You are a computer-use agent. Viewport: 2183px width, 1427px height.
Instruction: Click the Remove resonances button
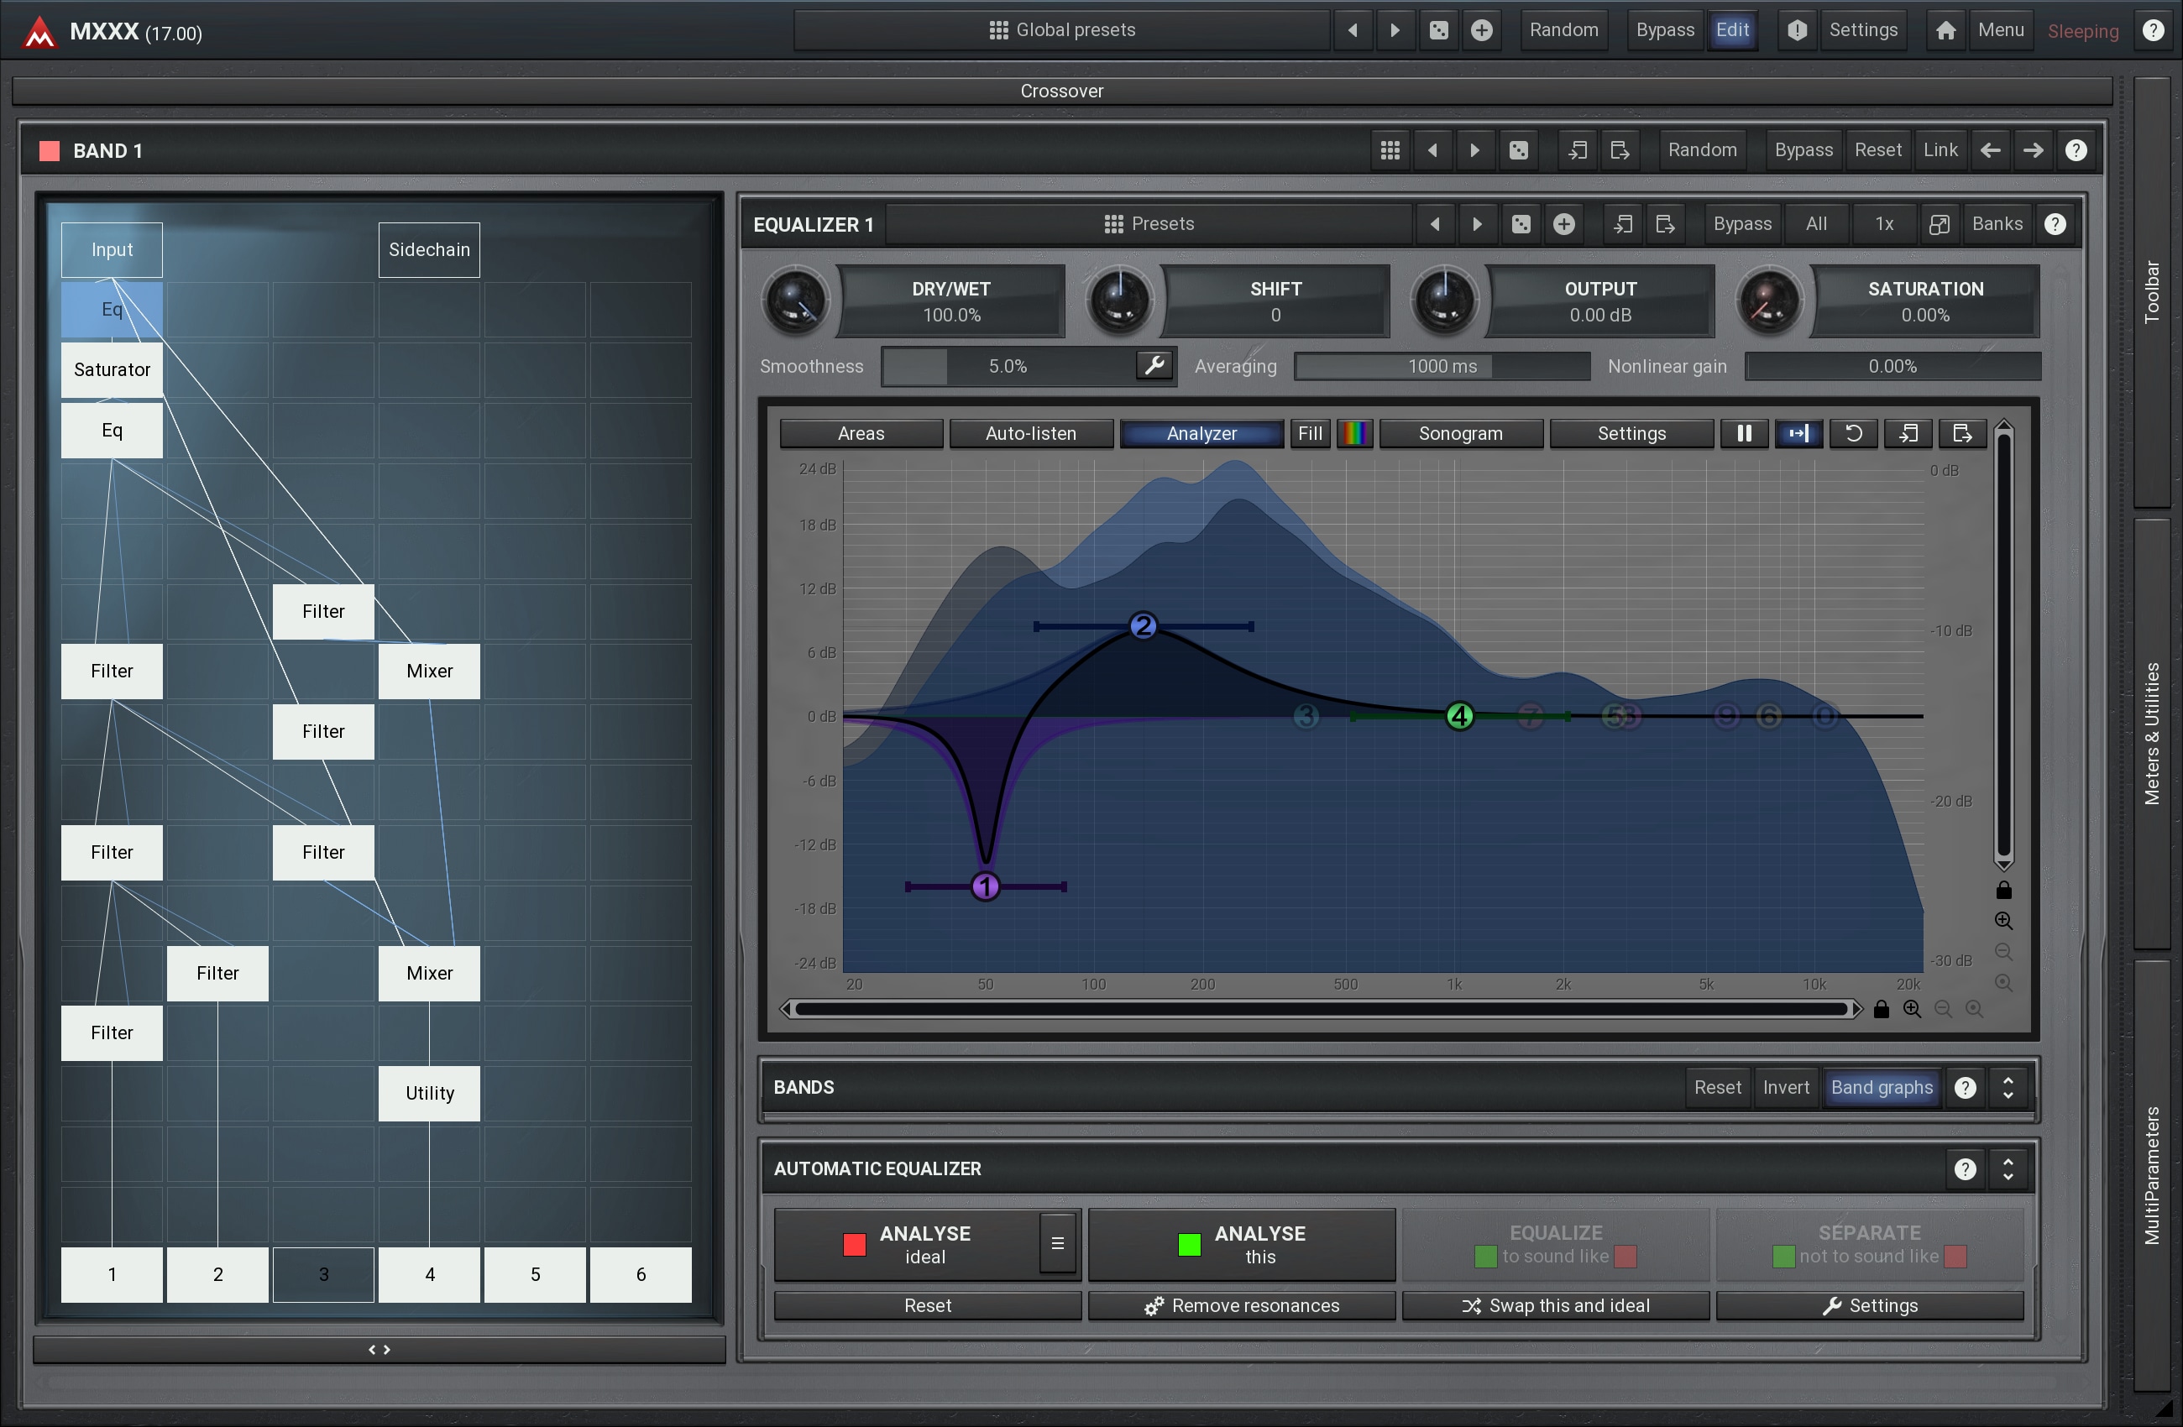point(1241,1306)
